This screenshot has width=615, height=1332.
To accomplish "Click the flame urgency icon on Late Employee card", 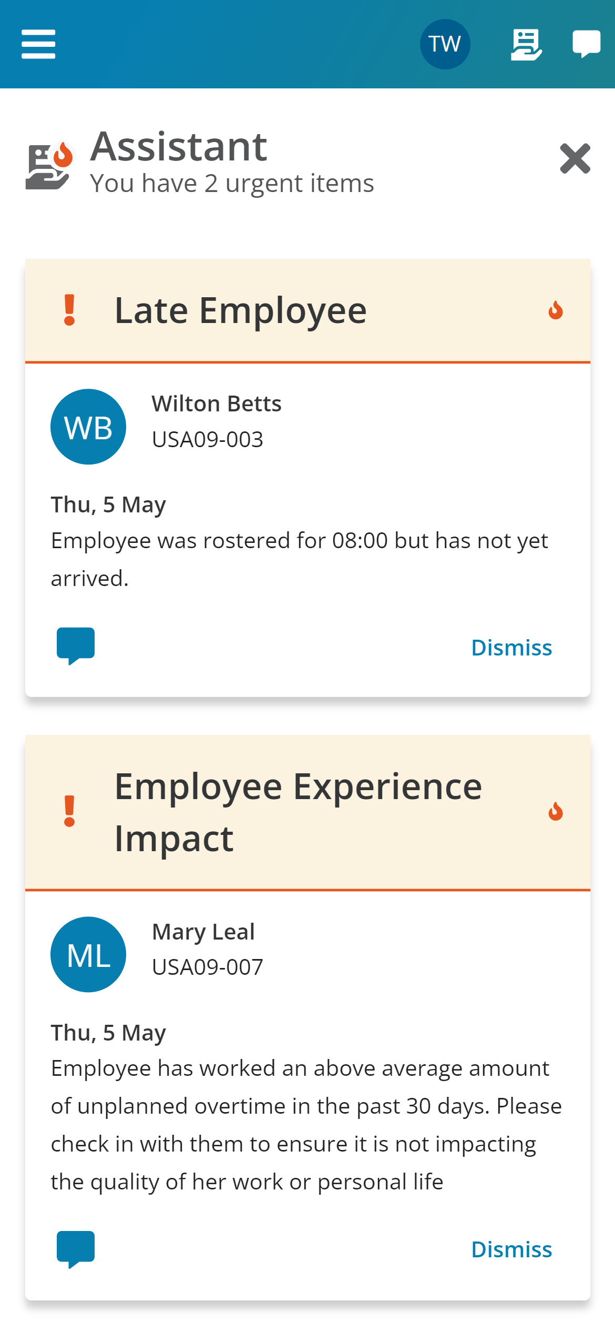I will (x=556, y=310).
